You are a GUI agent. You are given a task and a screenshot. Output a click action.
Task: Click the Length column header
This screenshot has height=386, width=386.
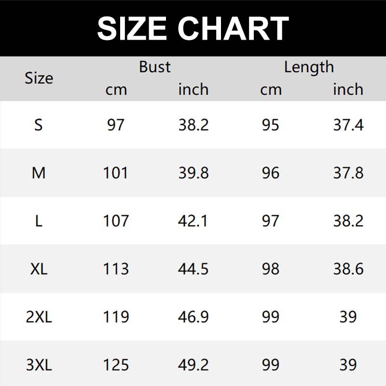click(x=309, y=67)
